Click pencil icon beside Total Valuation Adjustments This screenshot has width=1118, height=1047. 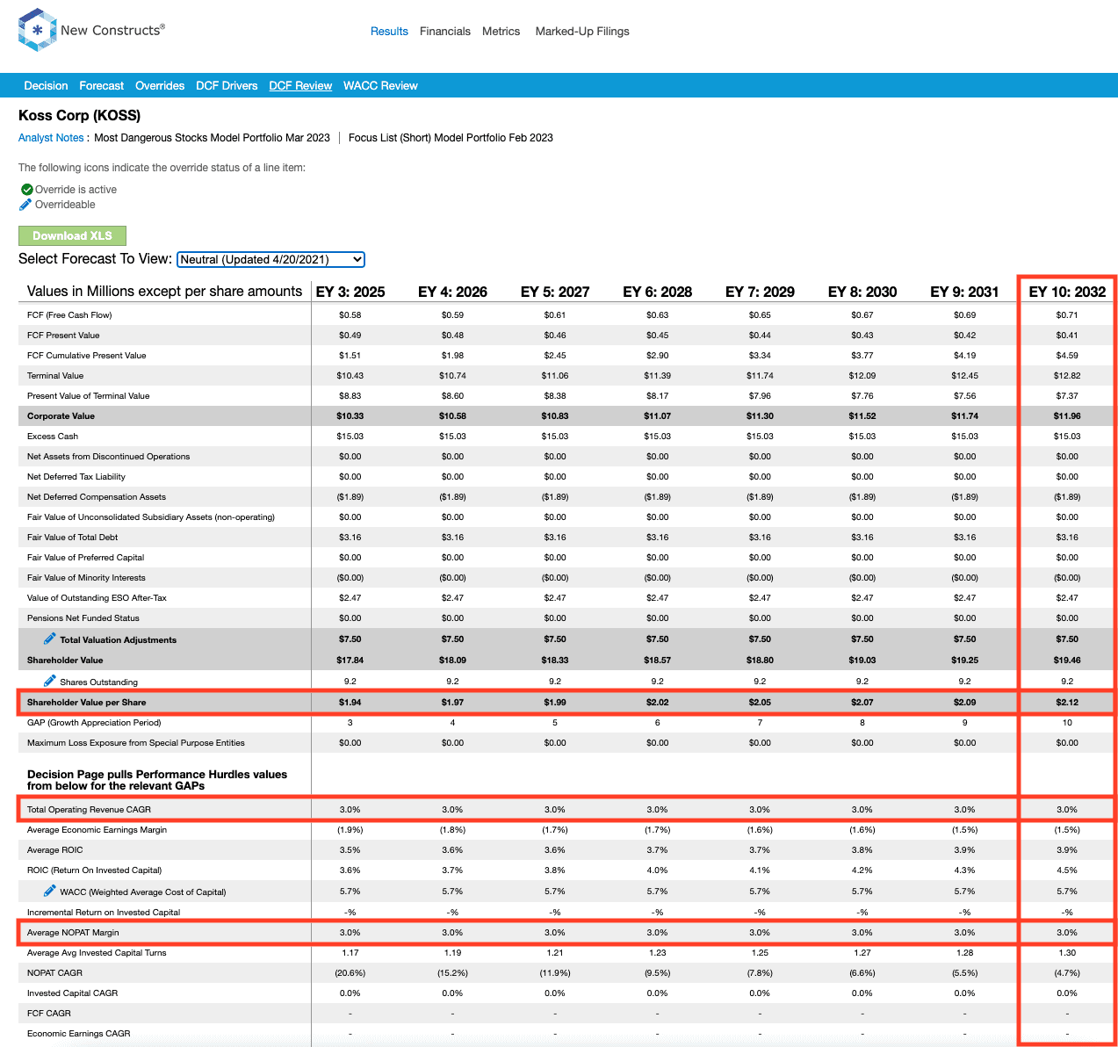(x=50, y=639)
